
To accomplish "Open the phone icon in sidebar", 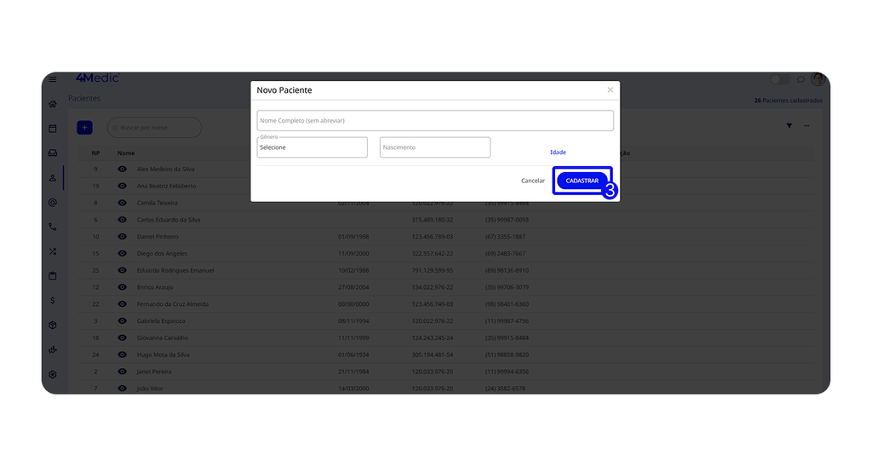I will tap(53, 227).
